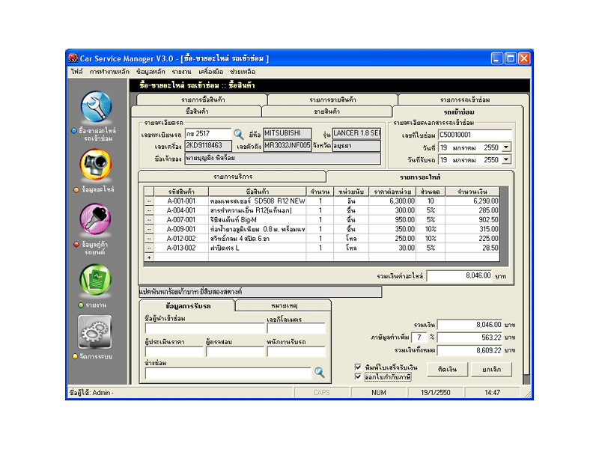Click the license plate field กข 2517
Viewport: 599px width, 449px height.
coord(208,134)
